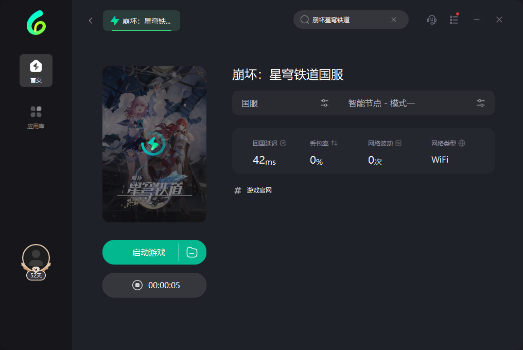This screenshot has height=350, width=523.
Task: Open customer service headset icon
Action: 431,20
